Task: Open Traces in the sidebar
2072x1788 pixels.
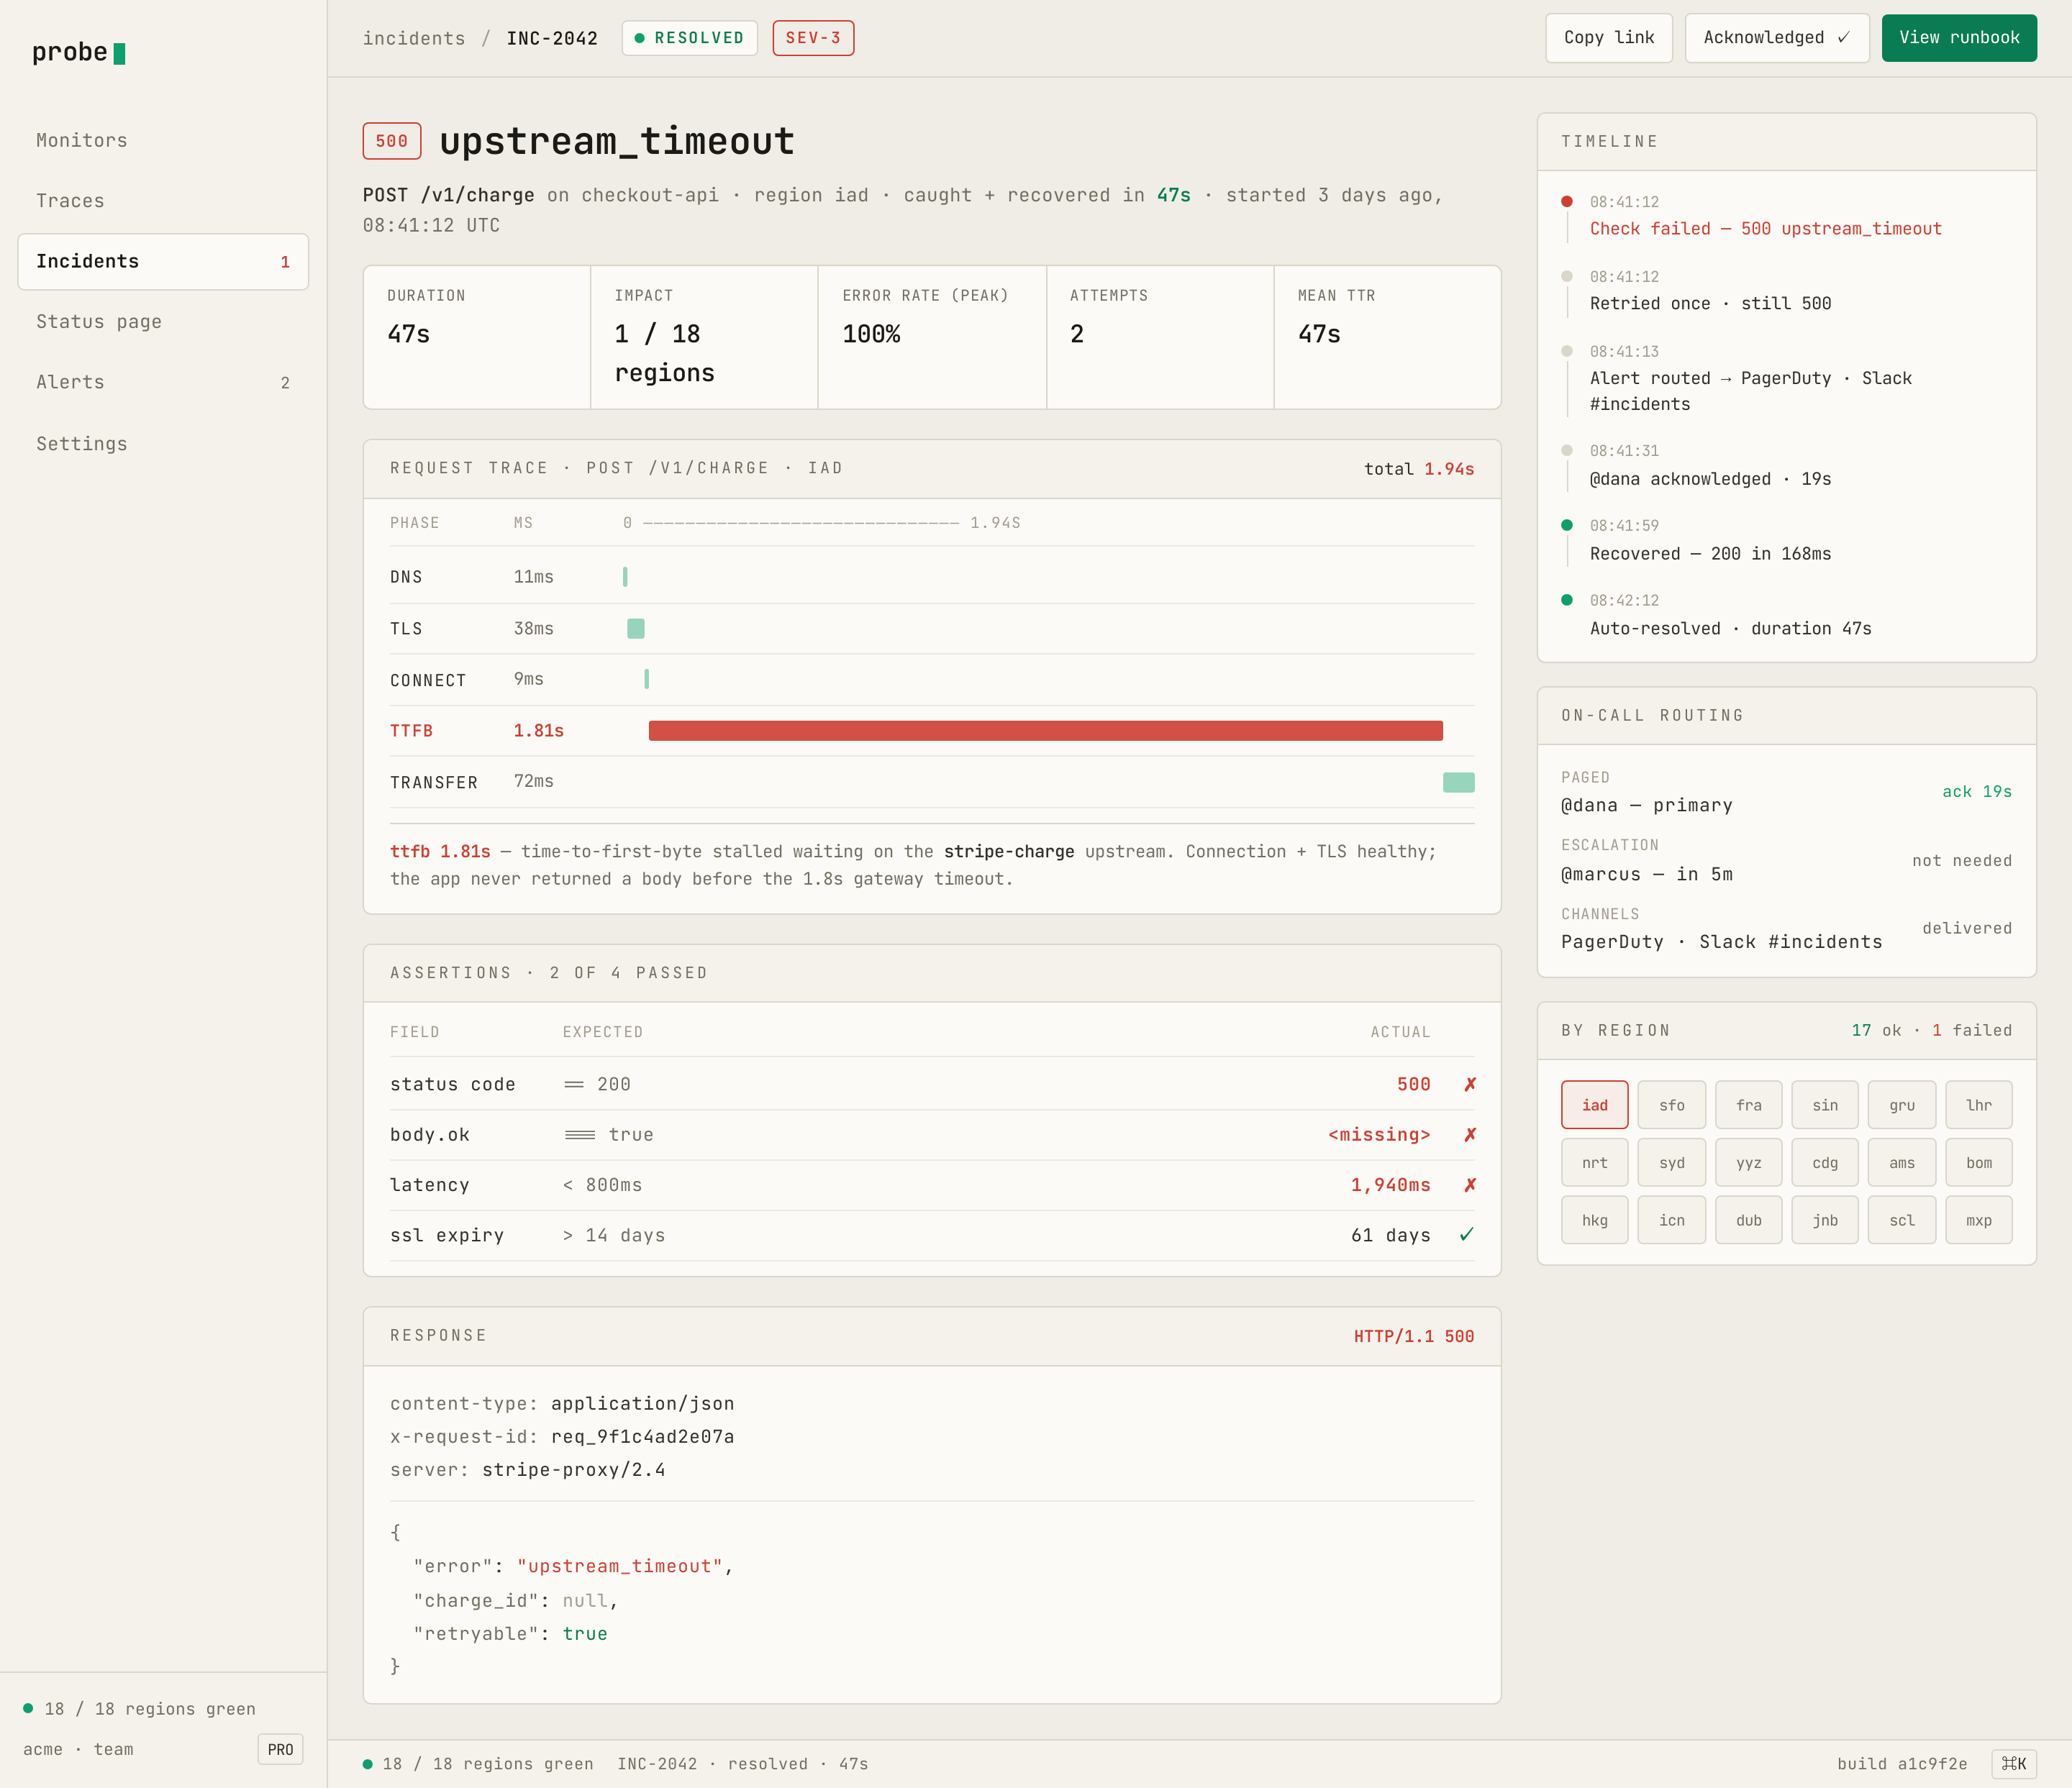Action: 163,201
